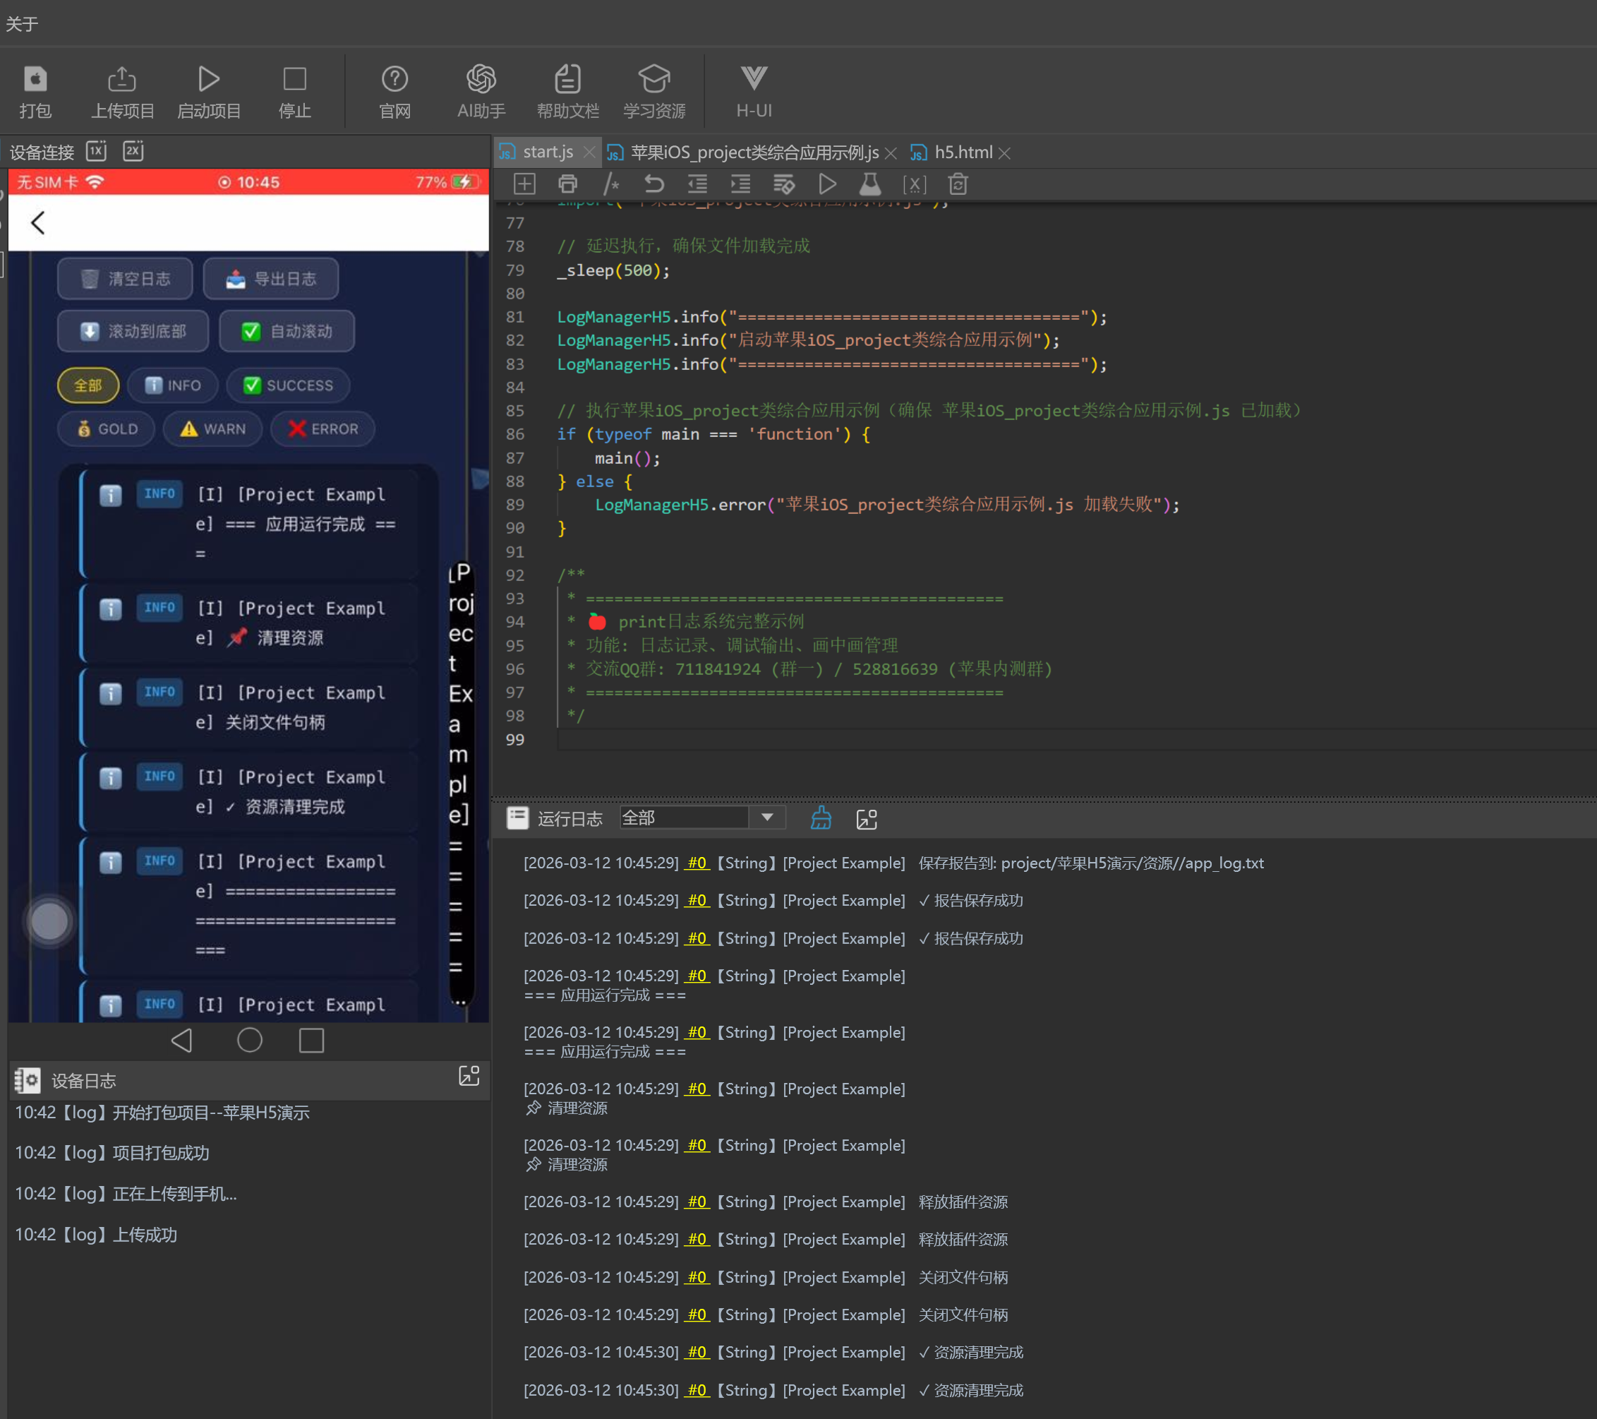
Task: Open the 关于 menu
Action: [x=22, y=24]
